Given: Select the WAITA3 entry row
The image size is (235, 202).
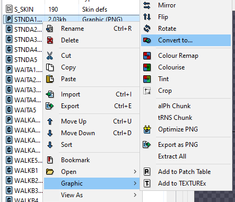Looking at the screenshot, I should coord(23,90).
